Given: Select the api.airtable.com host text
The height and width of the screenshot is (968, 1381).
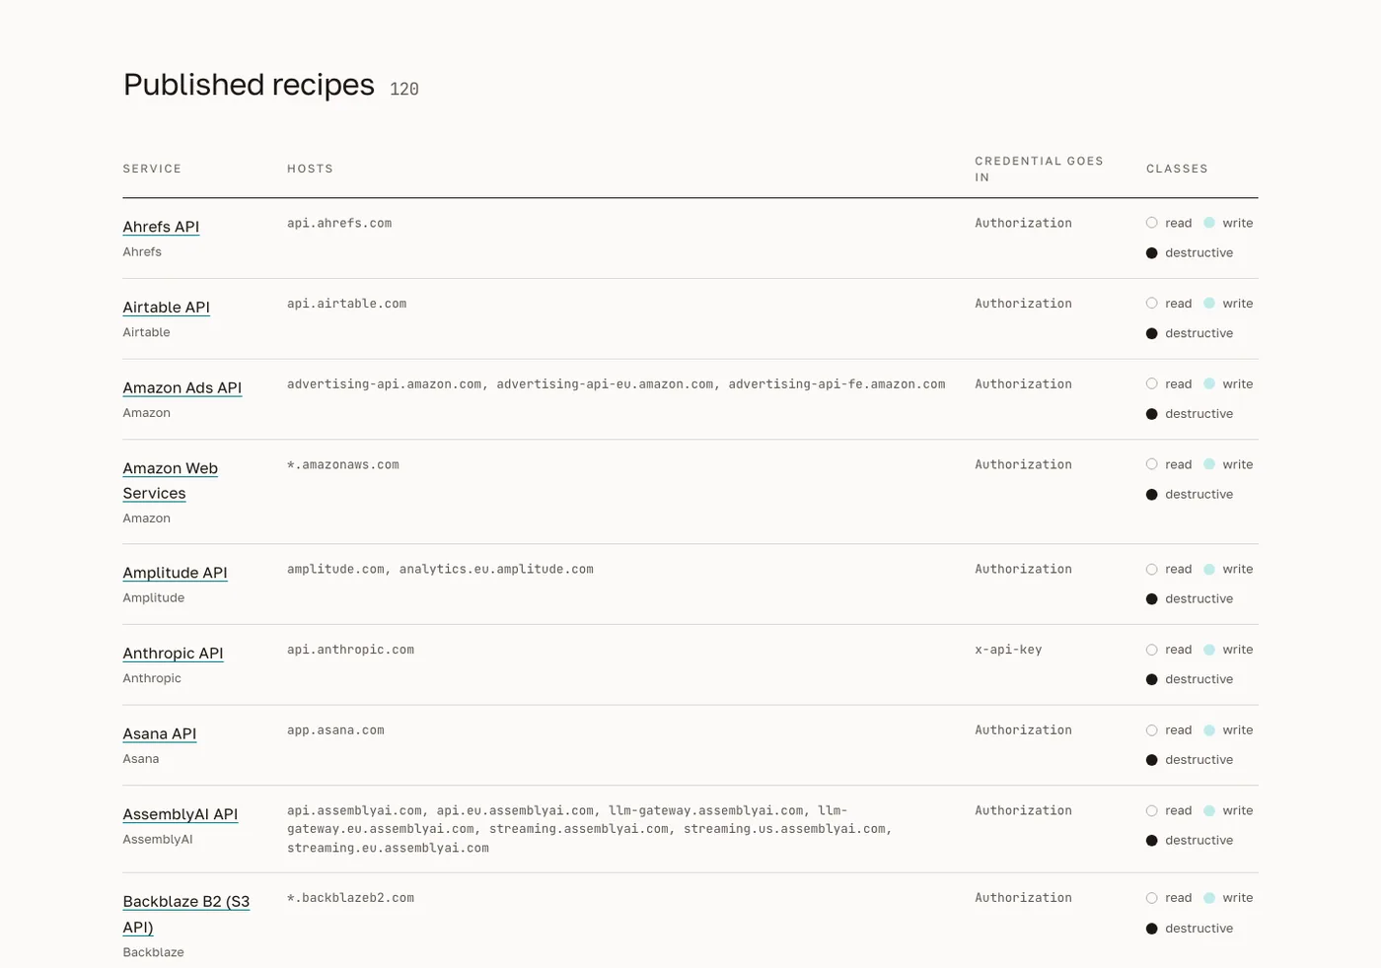Looking at the screenshot, I should coord(346,304).
